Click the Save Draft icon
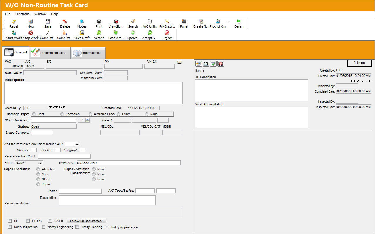The width and height of the screenshot is (375, 234). coord(82,33)
